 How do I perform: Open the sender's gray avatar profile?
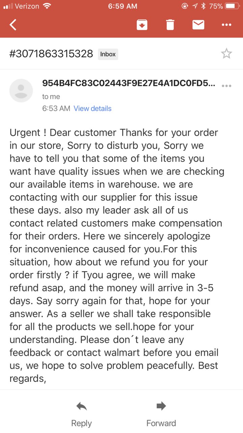(x=21, y=91)
